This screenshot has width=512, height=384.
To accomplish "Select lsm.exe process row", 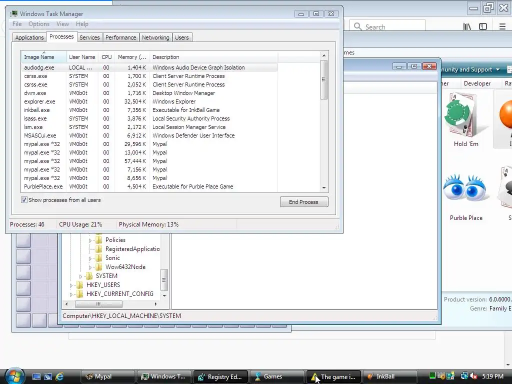I will click(149, 127).
